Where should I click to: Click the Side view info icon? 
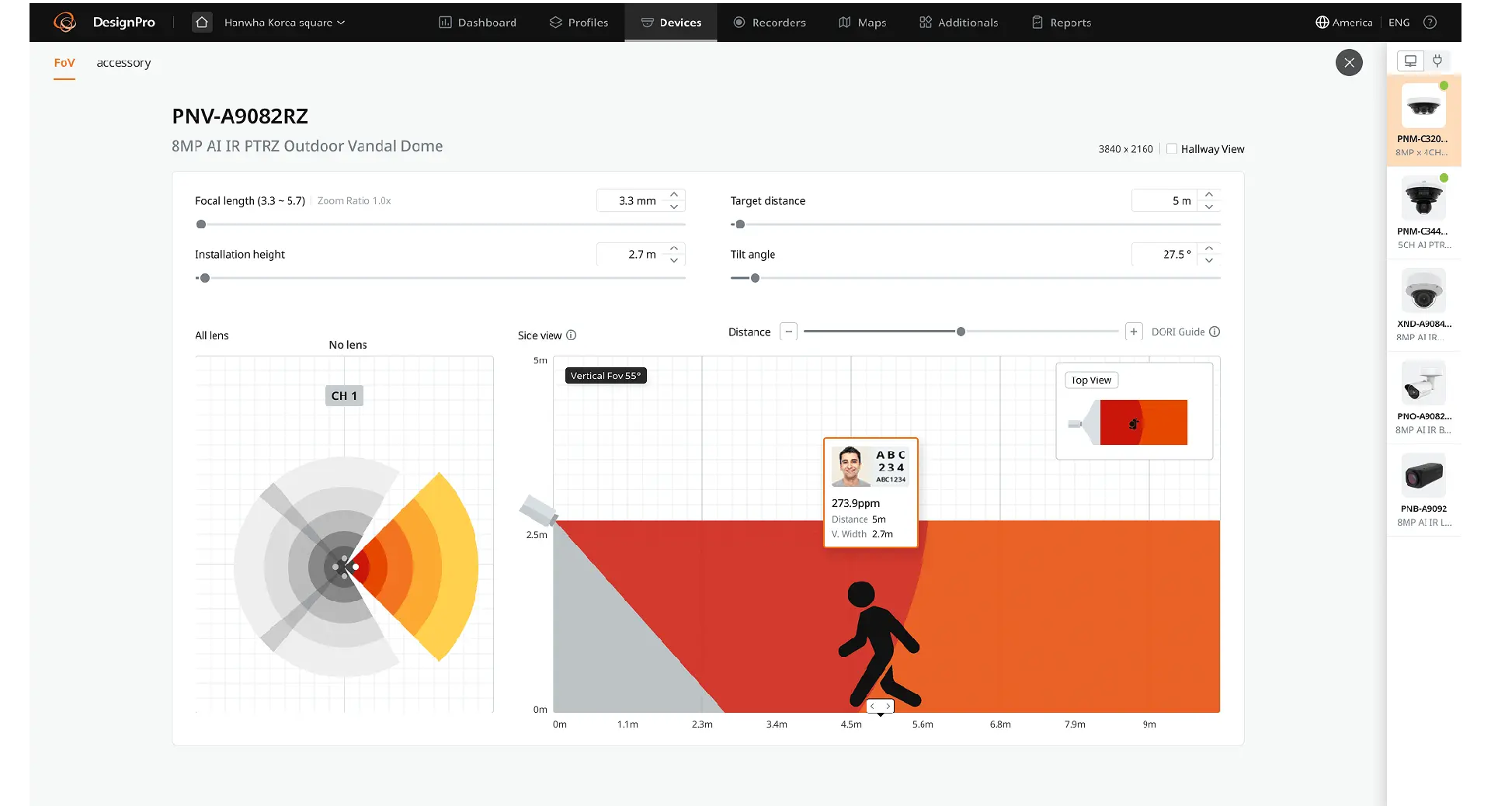(572, 335)
